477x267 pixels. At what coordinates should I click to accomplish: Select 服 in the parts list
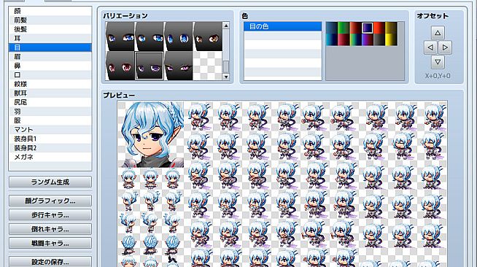(50, 120)
